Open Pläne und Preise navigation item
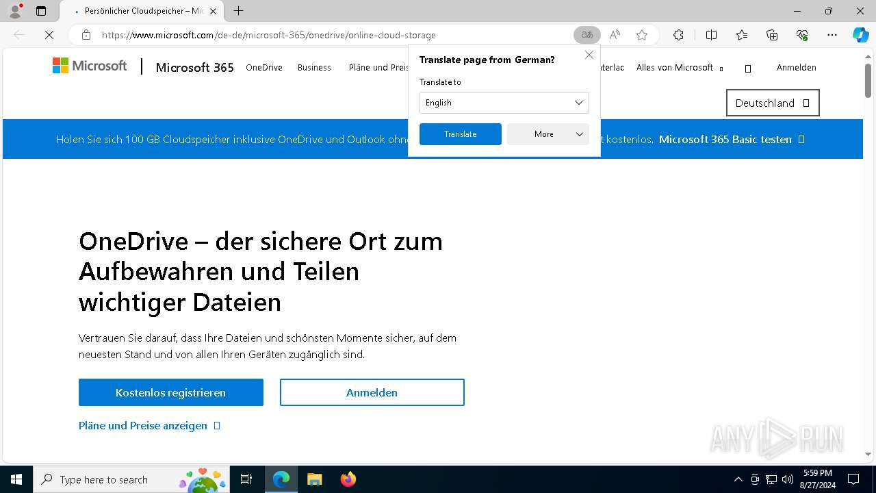876x493 pixels. pos(378,67)
